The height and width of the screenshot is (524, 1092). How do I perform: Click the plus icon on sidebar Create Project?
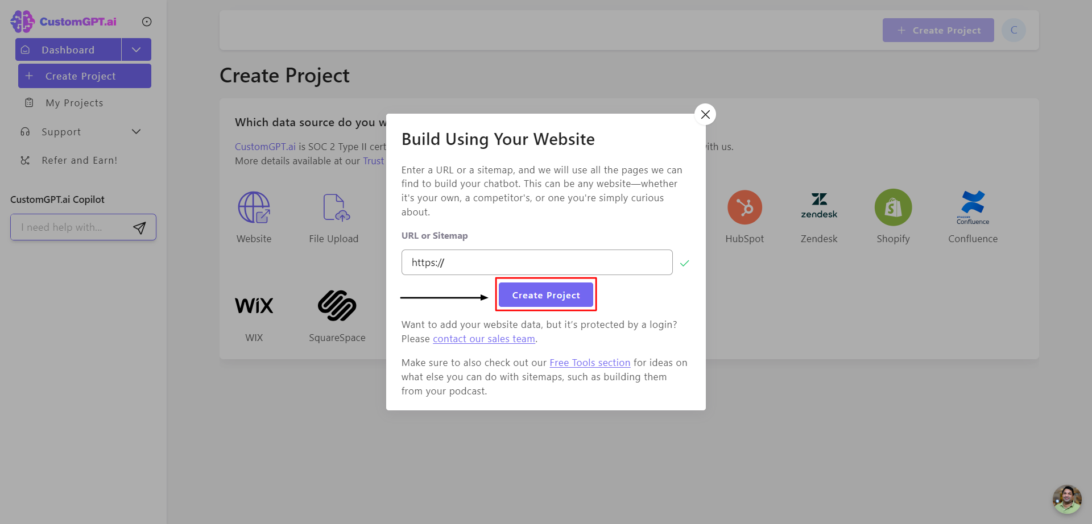tap(29, 76)
